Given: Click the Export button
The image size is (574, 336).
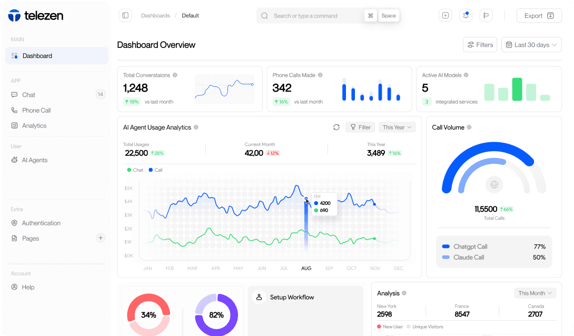Looking at the screenshot, I should (x=538, y=15).
